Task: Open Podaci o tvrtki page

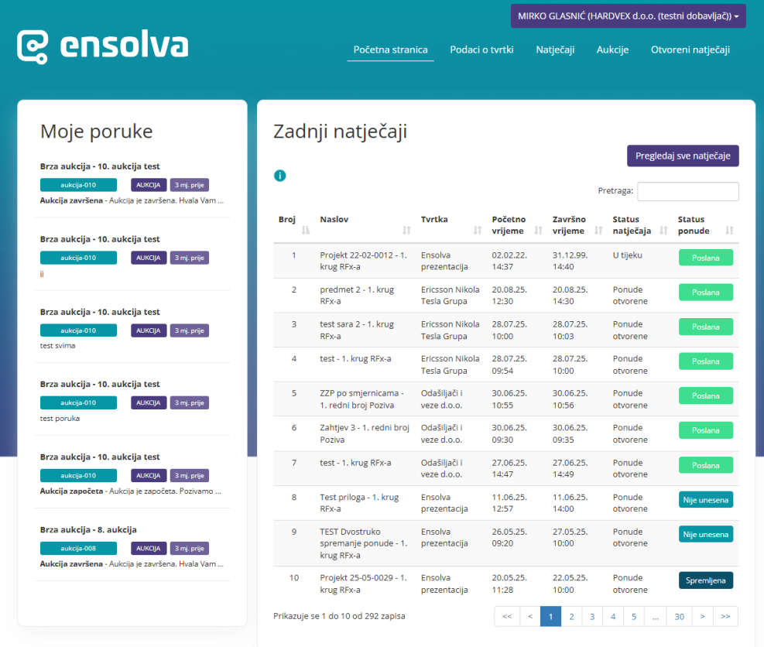Action: (x=481, y=50)
